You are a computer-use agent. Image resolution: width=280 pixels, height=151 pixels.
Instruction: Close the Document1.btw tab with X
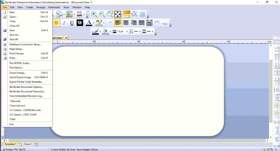click(66, 38)
